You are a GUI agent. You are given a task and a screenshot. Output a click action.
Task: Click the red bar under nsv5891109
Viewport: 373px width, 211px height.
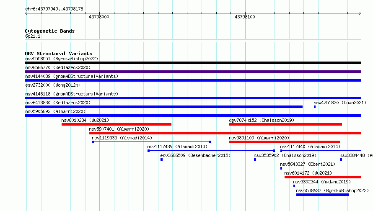click(285, 142)
